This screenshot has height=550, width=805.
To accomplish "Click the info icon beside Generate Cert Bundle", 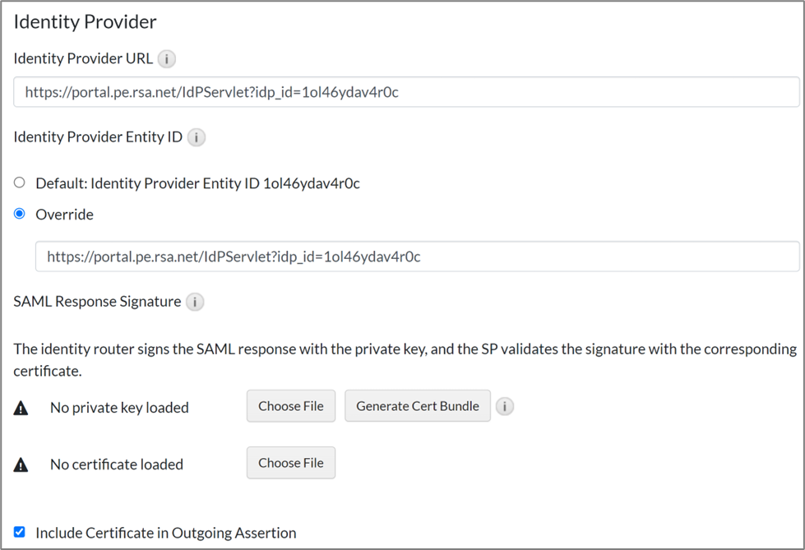I will 505,406.
